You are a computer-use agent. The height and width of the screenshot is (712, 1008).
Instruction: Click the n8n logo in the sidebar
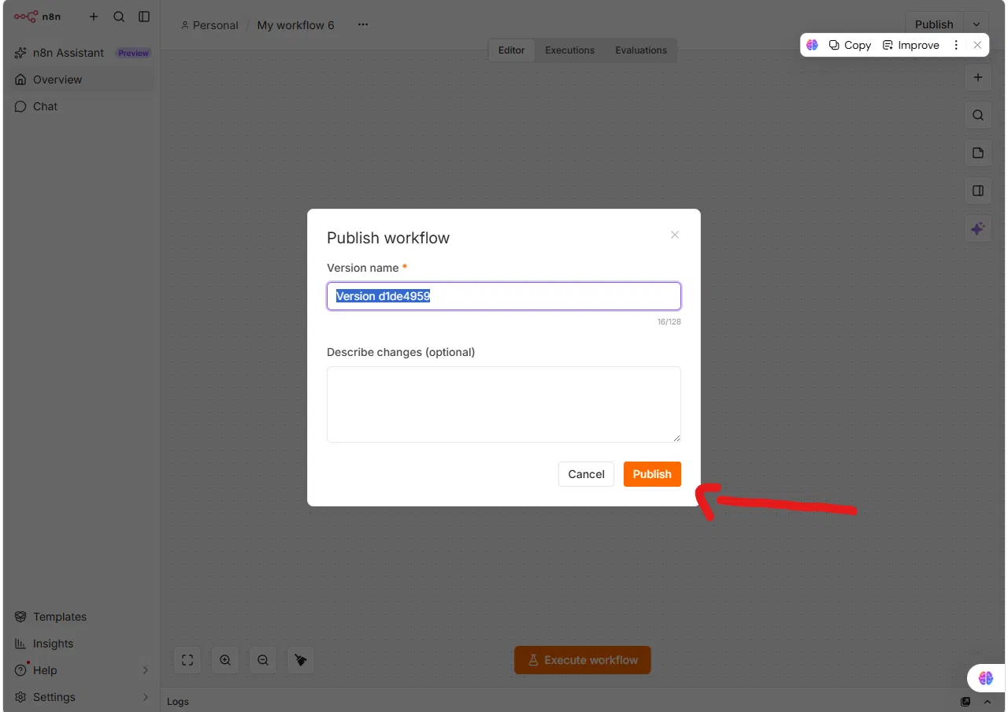(x=37, y=17)
